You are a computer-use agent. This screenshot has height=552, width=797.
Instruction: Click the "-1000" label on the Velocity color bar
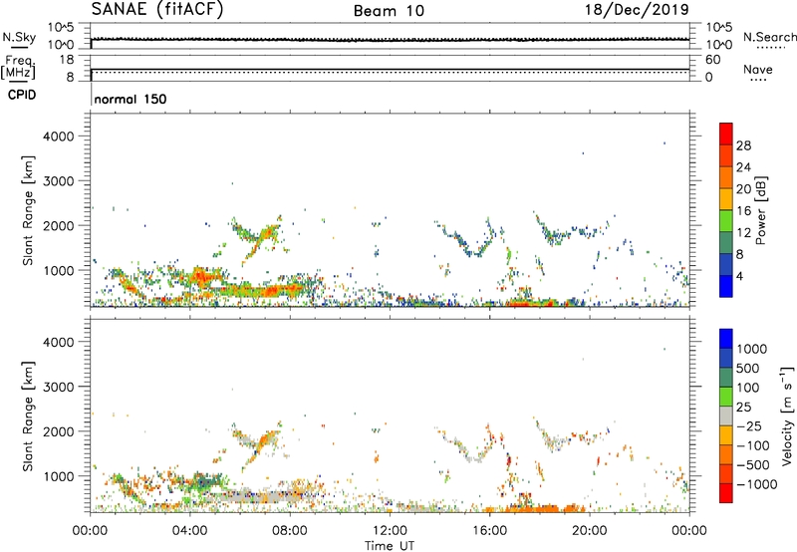pos(757,484)
